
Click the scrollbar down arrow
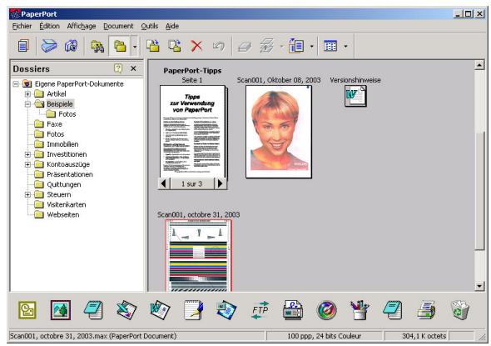[479, 286]
